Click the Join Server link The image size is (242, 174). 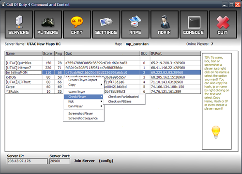click(85, 161)
